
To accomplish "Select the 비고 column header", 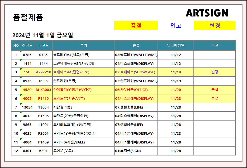I will 214,45.
